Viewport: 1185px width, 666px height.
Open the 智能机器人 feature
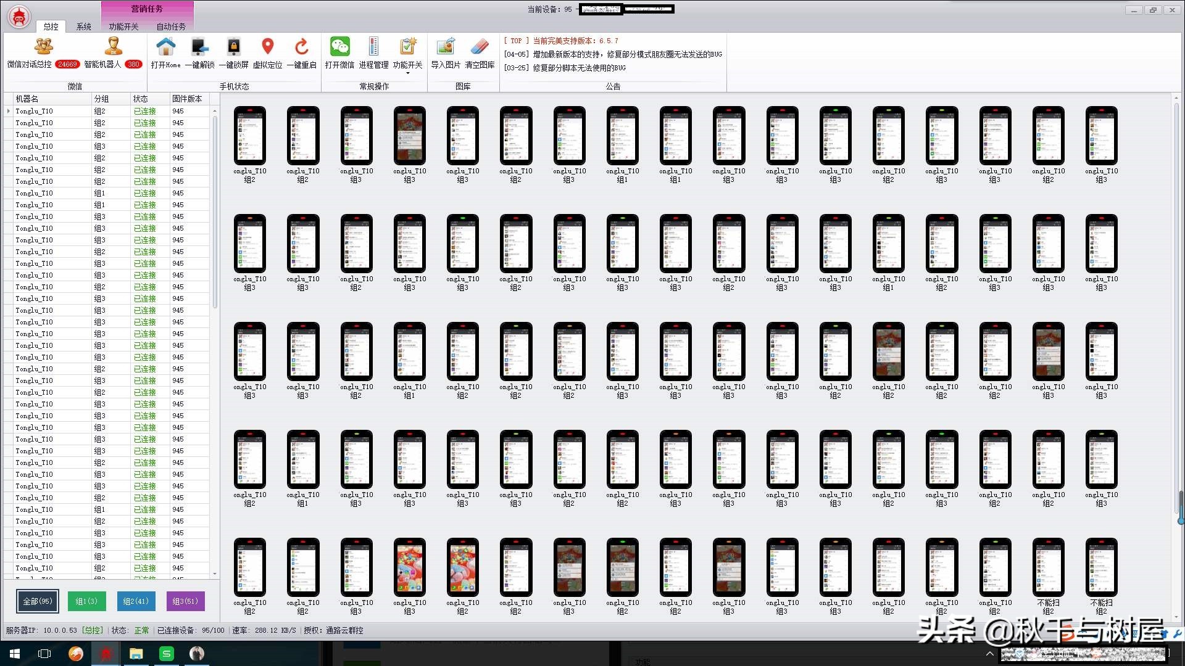coord(113,53)
